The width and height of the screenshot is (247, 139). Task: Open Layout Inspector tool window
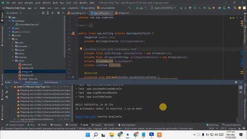point(232,125)
